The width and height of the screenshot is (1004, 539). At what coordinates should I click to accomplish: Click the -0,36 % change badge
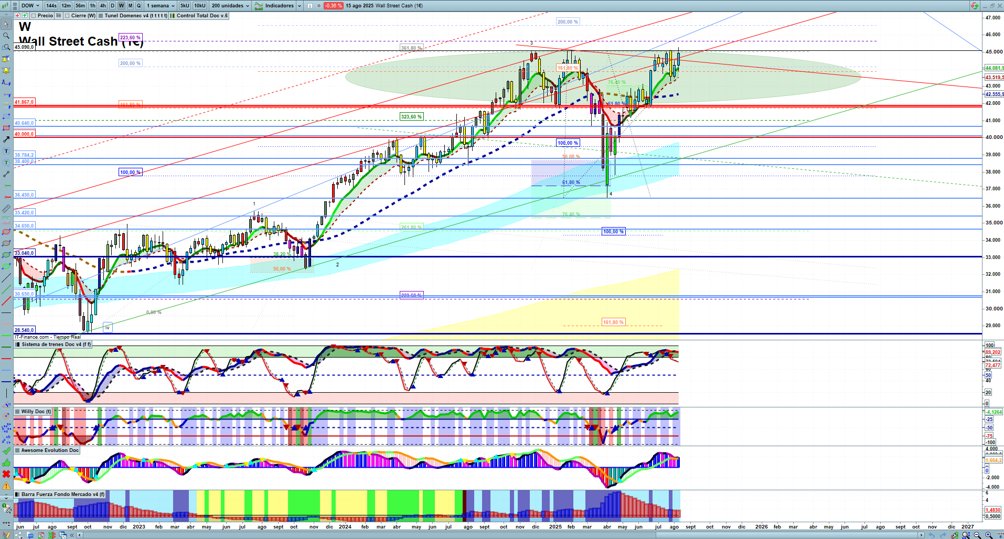coord(333,6)
